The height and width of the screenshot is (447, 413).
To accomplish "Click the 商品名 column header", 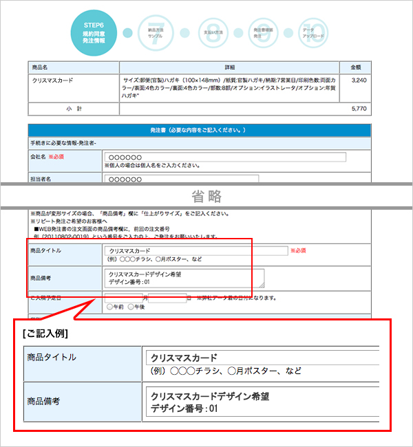I will pos(74,67).
